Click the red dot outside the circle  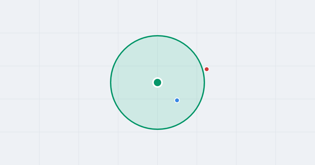(207, 69)
